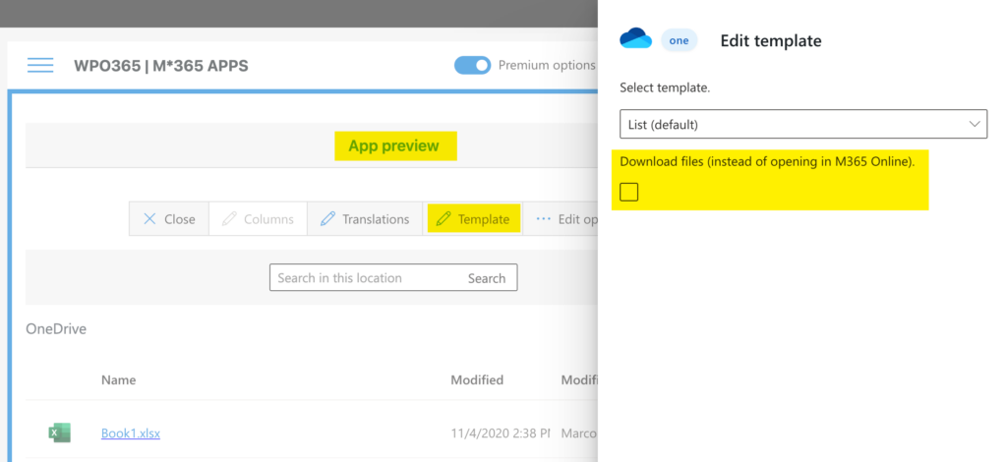Toggle the Premium options switch

tap(472, 66)
